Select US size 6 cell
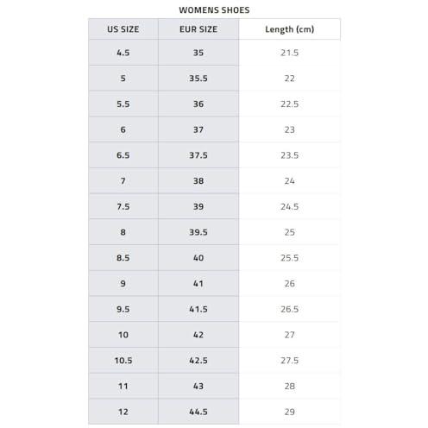The height and width of the screenshot is (428, 428). point(123,129)
